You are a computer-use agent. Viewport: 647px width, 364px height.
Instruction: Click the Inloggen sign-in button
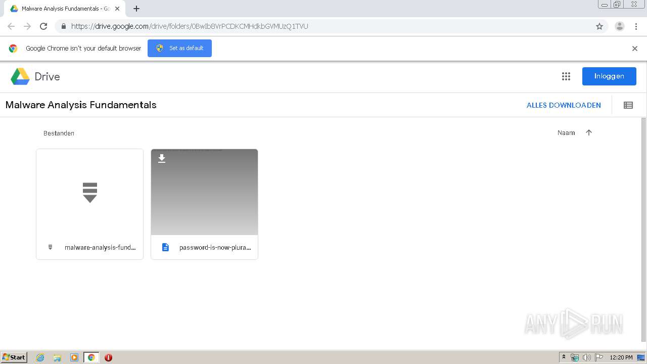coord(609,76)
